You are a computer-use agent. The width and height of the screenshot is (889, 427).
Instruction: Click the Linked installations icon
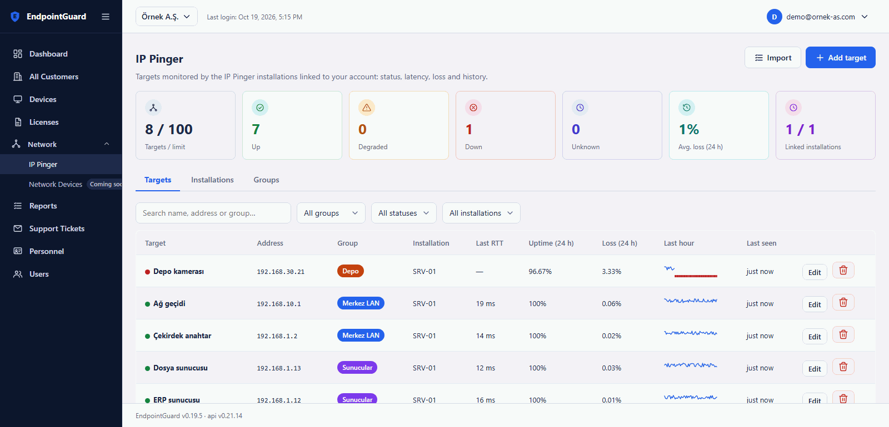[x=793, y=108]
